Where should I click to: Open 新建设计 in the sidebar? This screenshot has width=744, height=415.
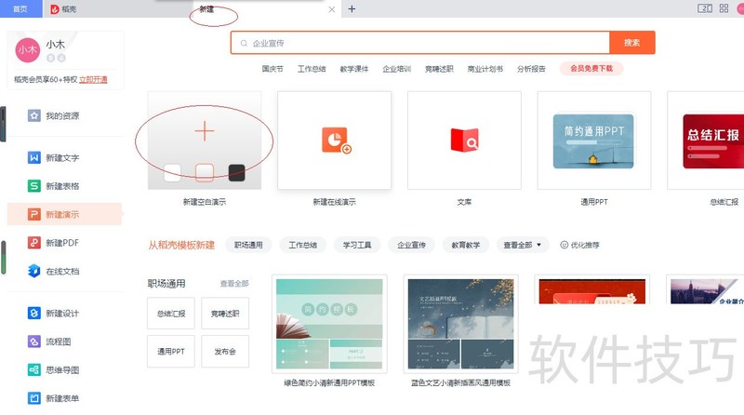pos(62,314)
